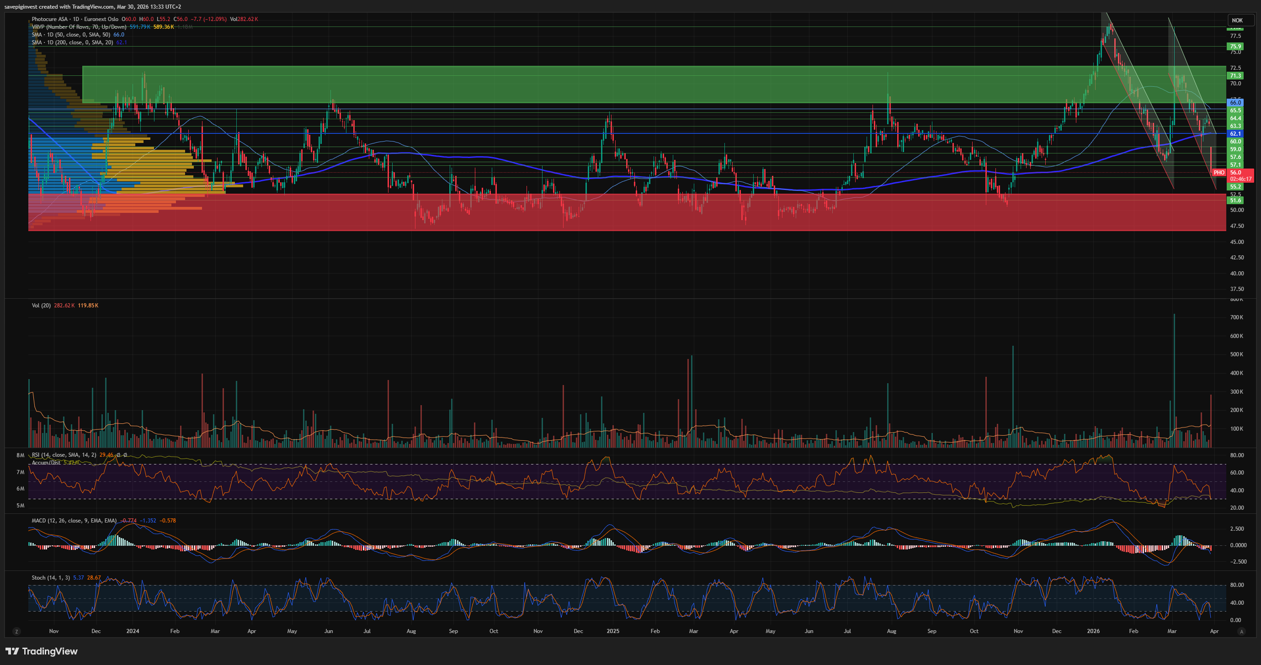Open the Vol (20) indicator legend
Viewport: 1261px width, 665px height.
[41, 306]
